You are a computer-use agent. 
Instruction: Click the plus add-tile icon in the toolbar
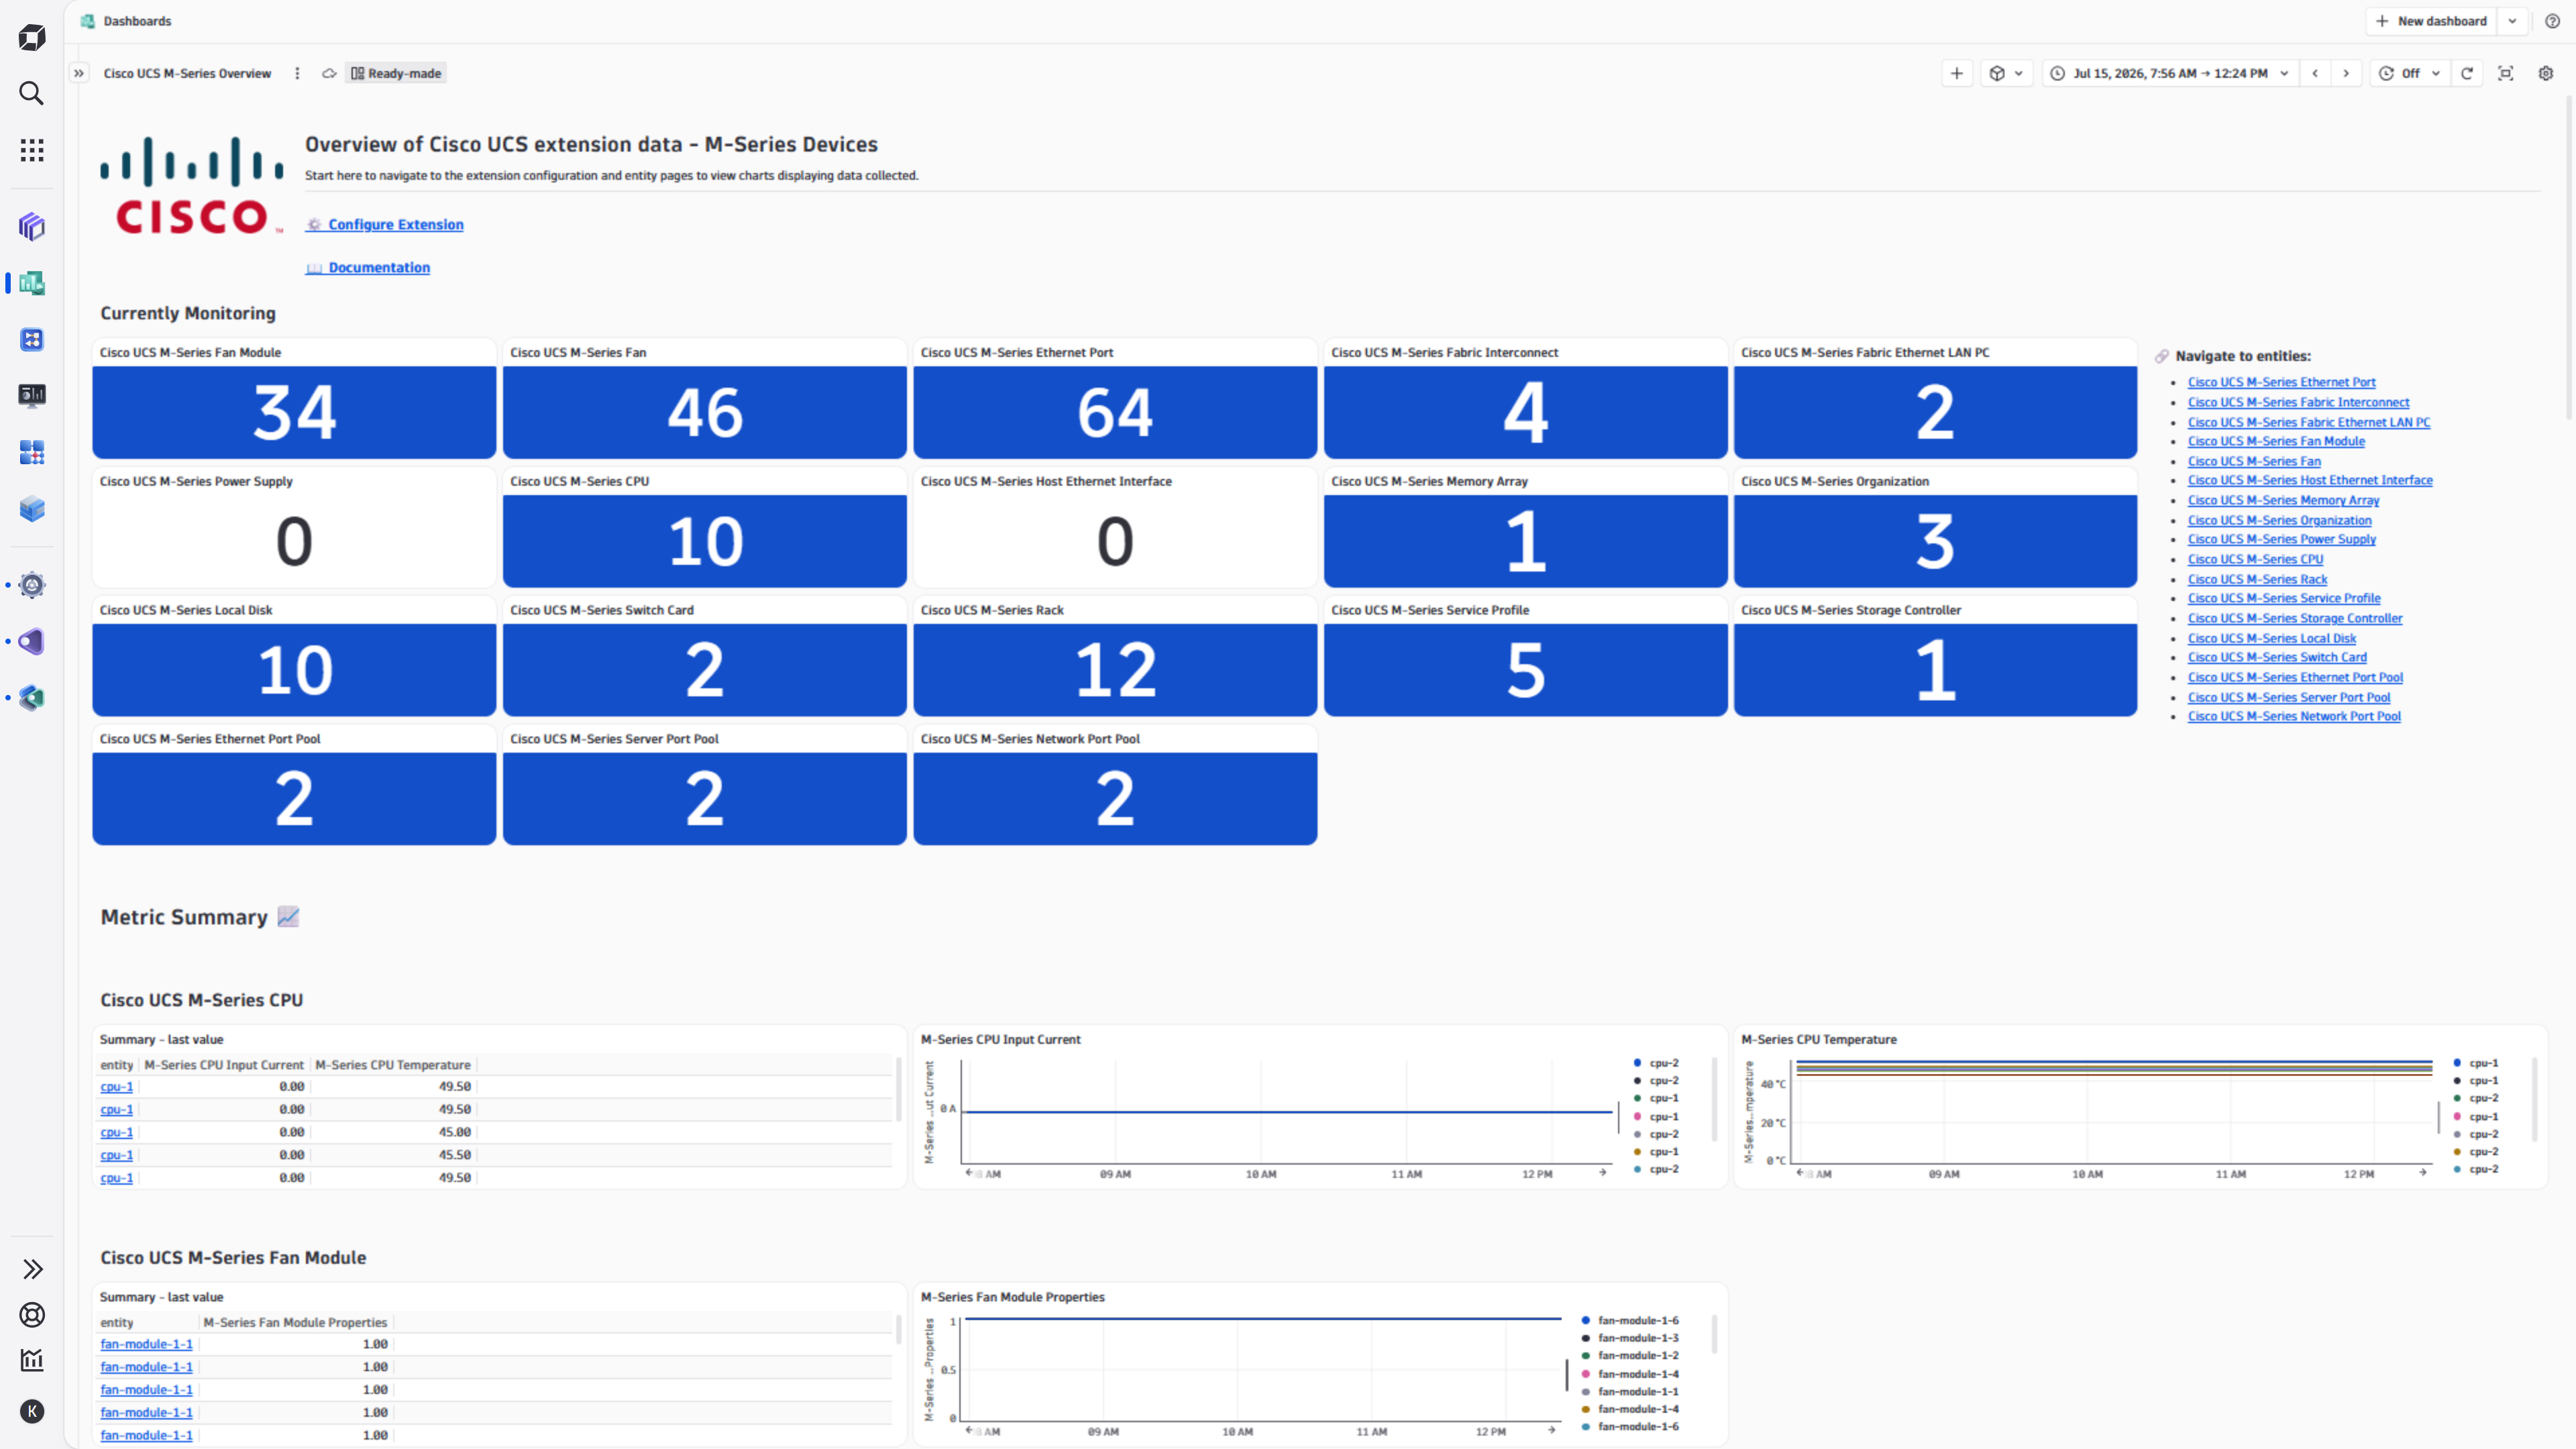(1957, 73)
